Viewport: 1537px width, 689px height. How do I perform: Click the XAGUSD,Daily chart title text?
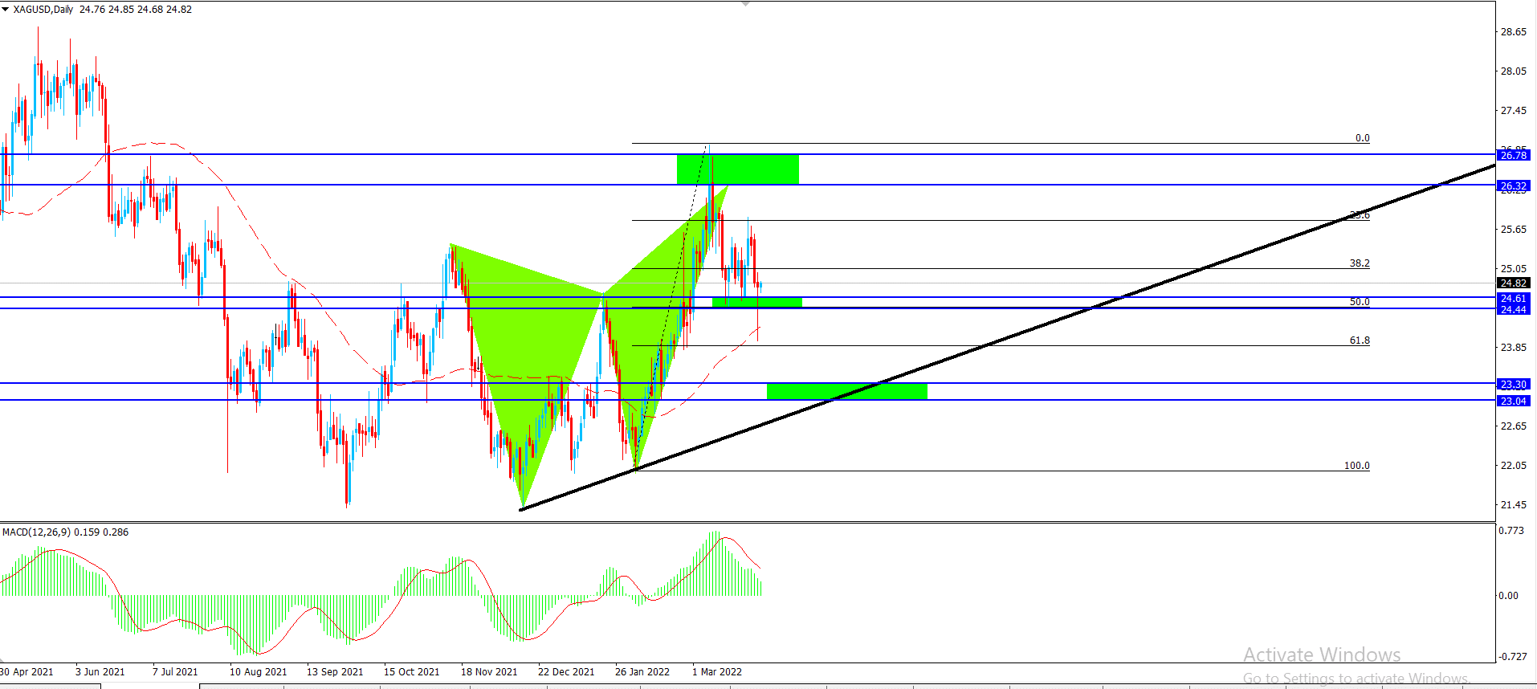[43, 10]
